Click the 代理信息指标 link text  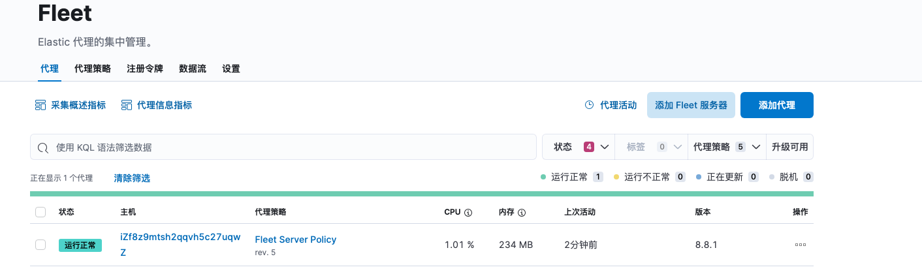click(165, 105)
